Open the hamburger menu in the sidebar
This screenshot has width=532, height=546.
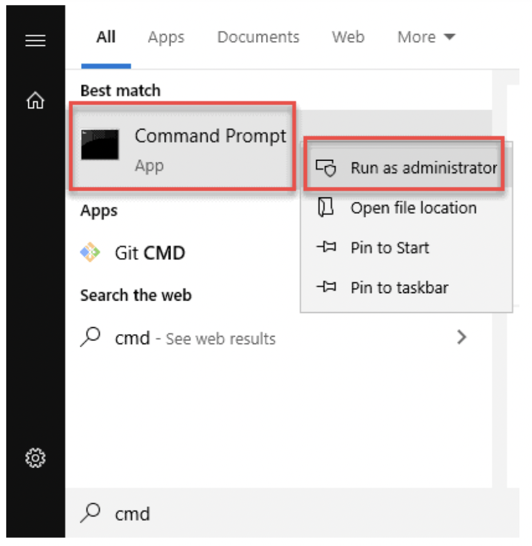(35, 41)
